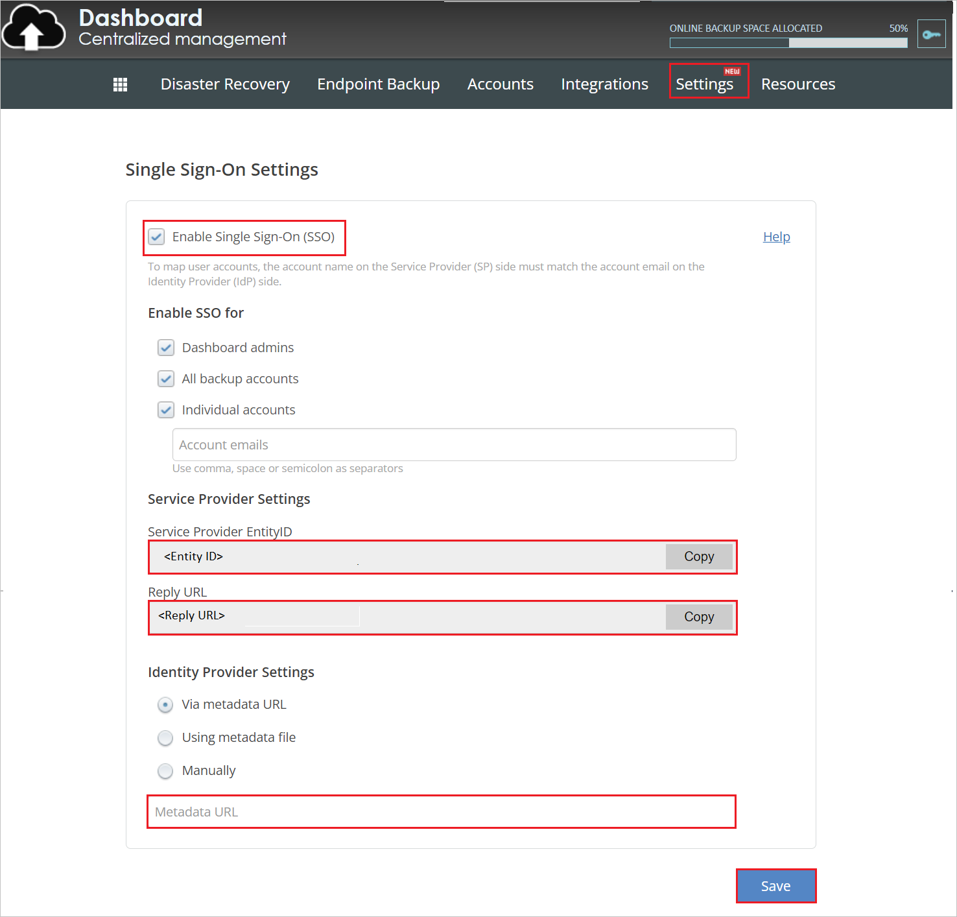Copy the Reply URL value

pos(699,617)
